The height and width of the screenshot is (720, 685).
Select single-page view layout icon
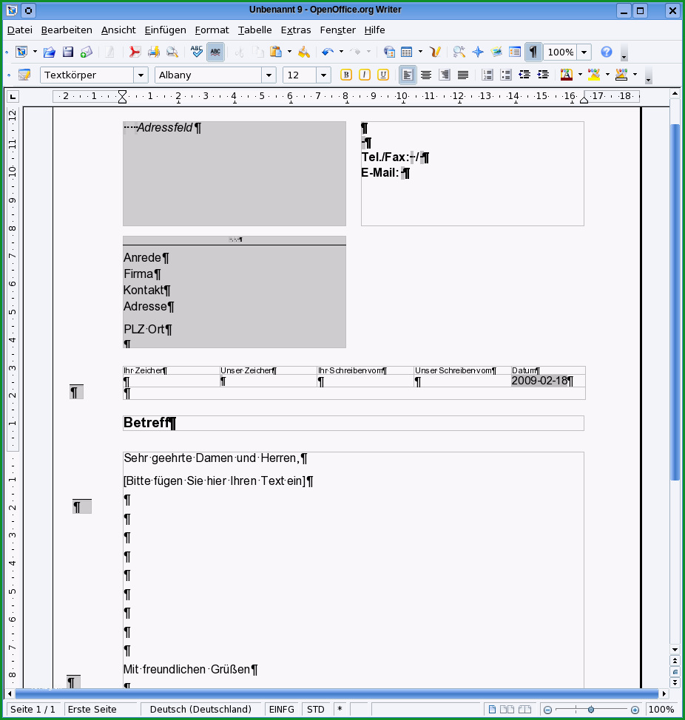click(x=492, y=710)
